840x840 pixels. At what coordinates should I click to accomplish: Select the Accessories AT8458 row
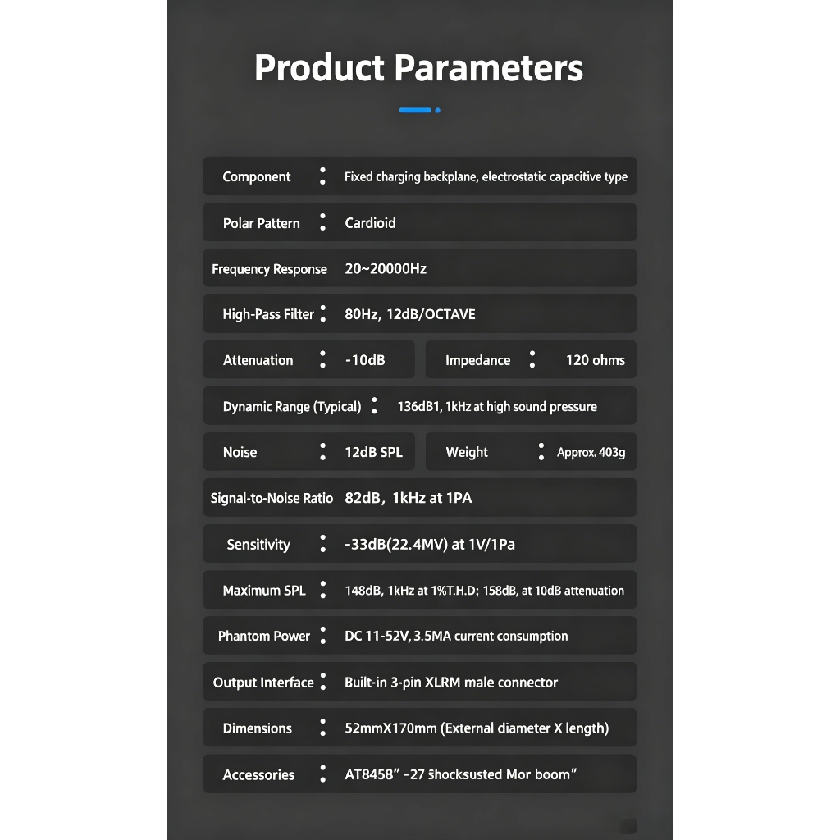click(419, 774)
